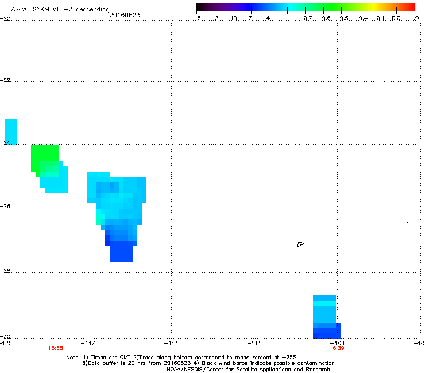Click the -7 tick label on color bar
This screenshot has width=425, height=373.
[x=249, y=18]
